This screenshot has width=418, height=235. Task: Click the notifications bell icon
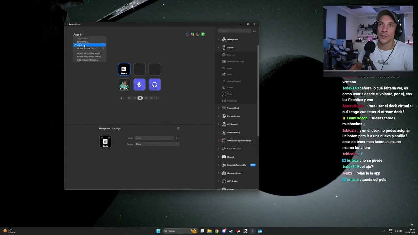pos(187,34)
